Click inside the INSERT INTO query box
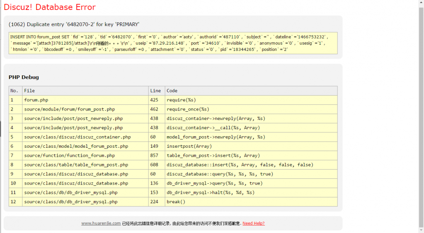The width and height of the screenshot is (424, 233). tap(173, 43)
